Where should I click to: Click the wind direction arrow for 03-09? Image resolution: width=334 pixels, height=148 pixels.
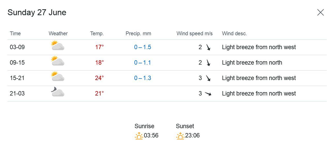[x=208, y=47]
